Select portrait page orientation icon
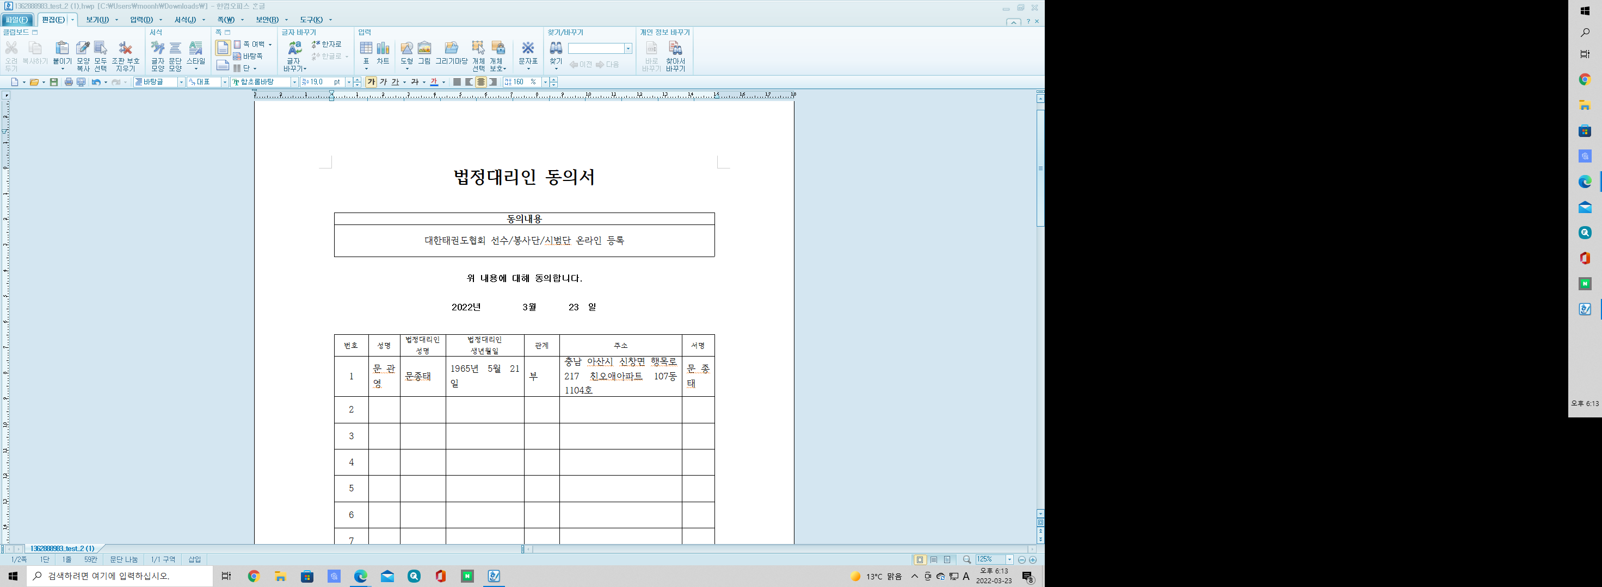 click(223, 48)
